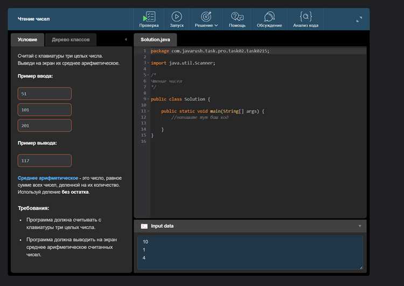Click the comment placeholder on line 12
Image resolution: width=404 pixels, height=286 pixels.
pos(200,117)
